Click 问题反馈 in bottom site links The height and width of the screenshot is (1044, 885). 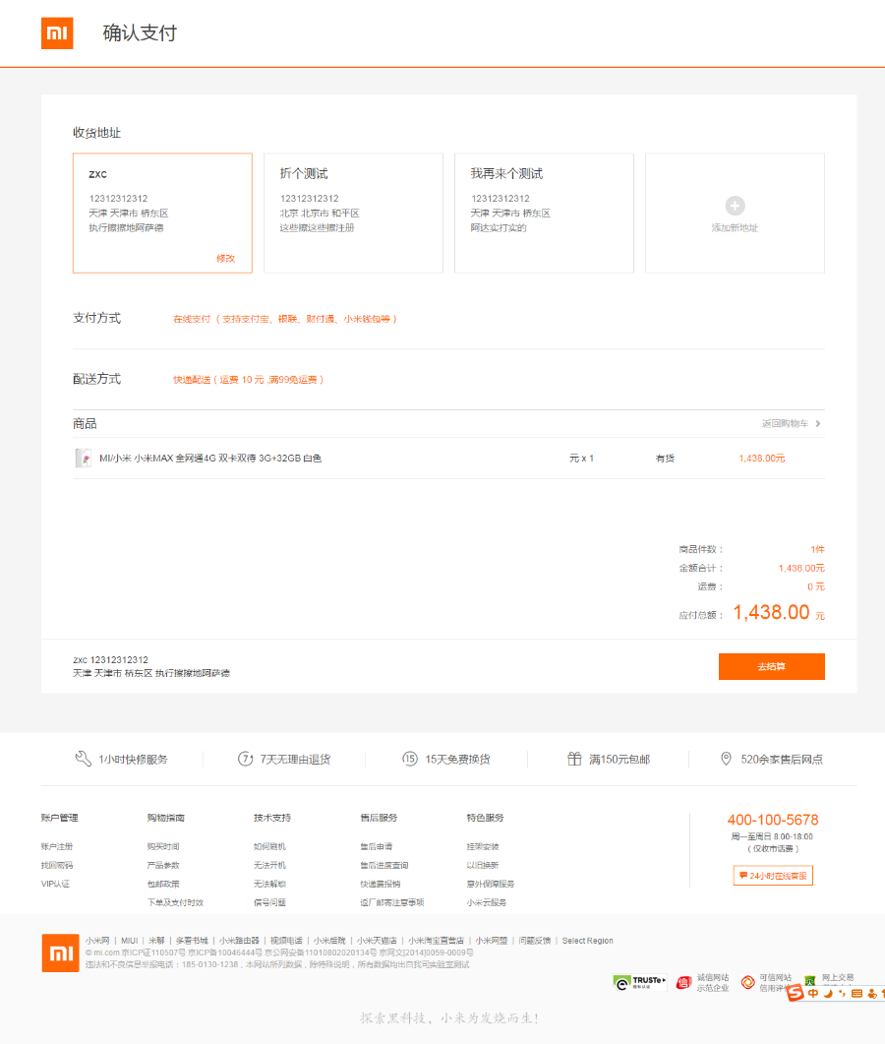pyautogui.click(x=534, y=941)
